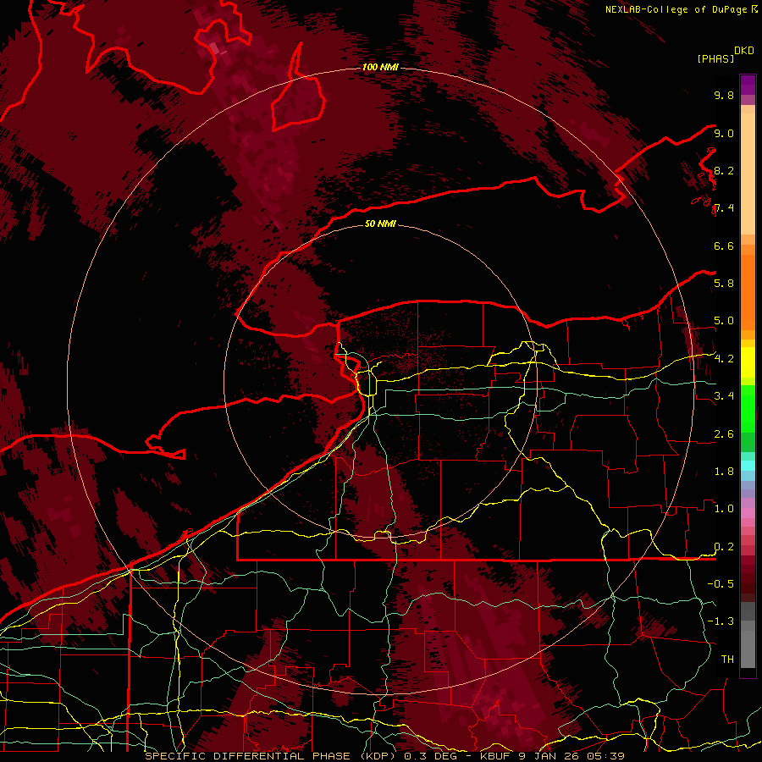
Task: Click the DKD product label
Action: click(744, 50)
